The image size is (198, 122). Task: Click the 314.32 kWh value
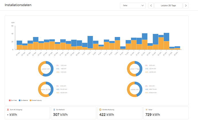coord(64,89)
